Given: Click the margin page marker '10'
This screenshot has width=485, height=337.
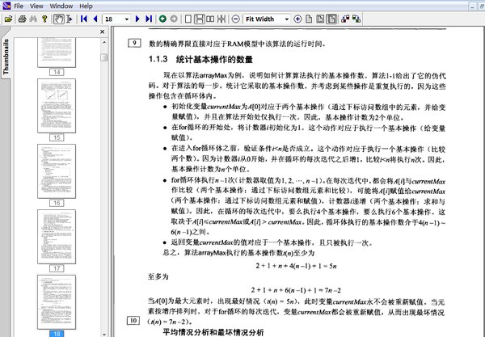Looking at the screenshot, I should coord(133,321).
